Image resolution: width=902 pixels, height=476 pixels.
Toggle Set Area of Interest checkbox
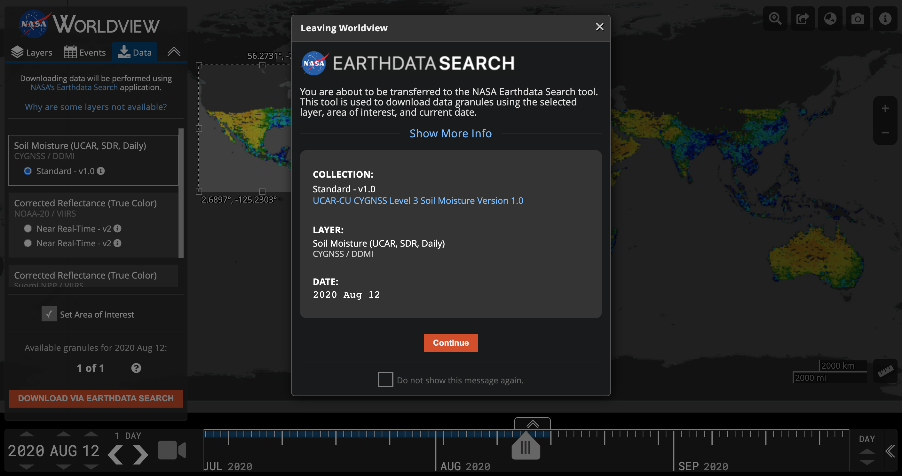coord(49,314)
